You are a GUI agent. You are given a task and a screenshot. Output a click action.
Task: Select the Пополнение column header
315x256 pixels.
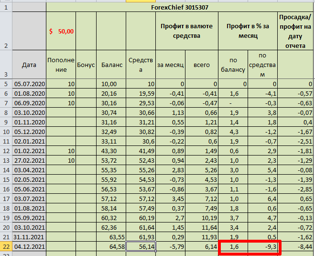(61, 65)
